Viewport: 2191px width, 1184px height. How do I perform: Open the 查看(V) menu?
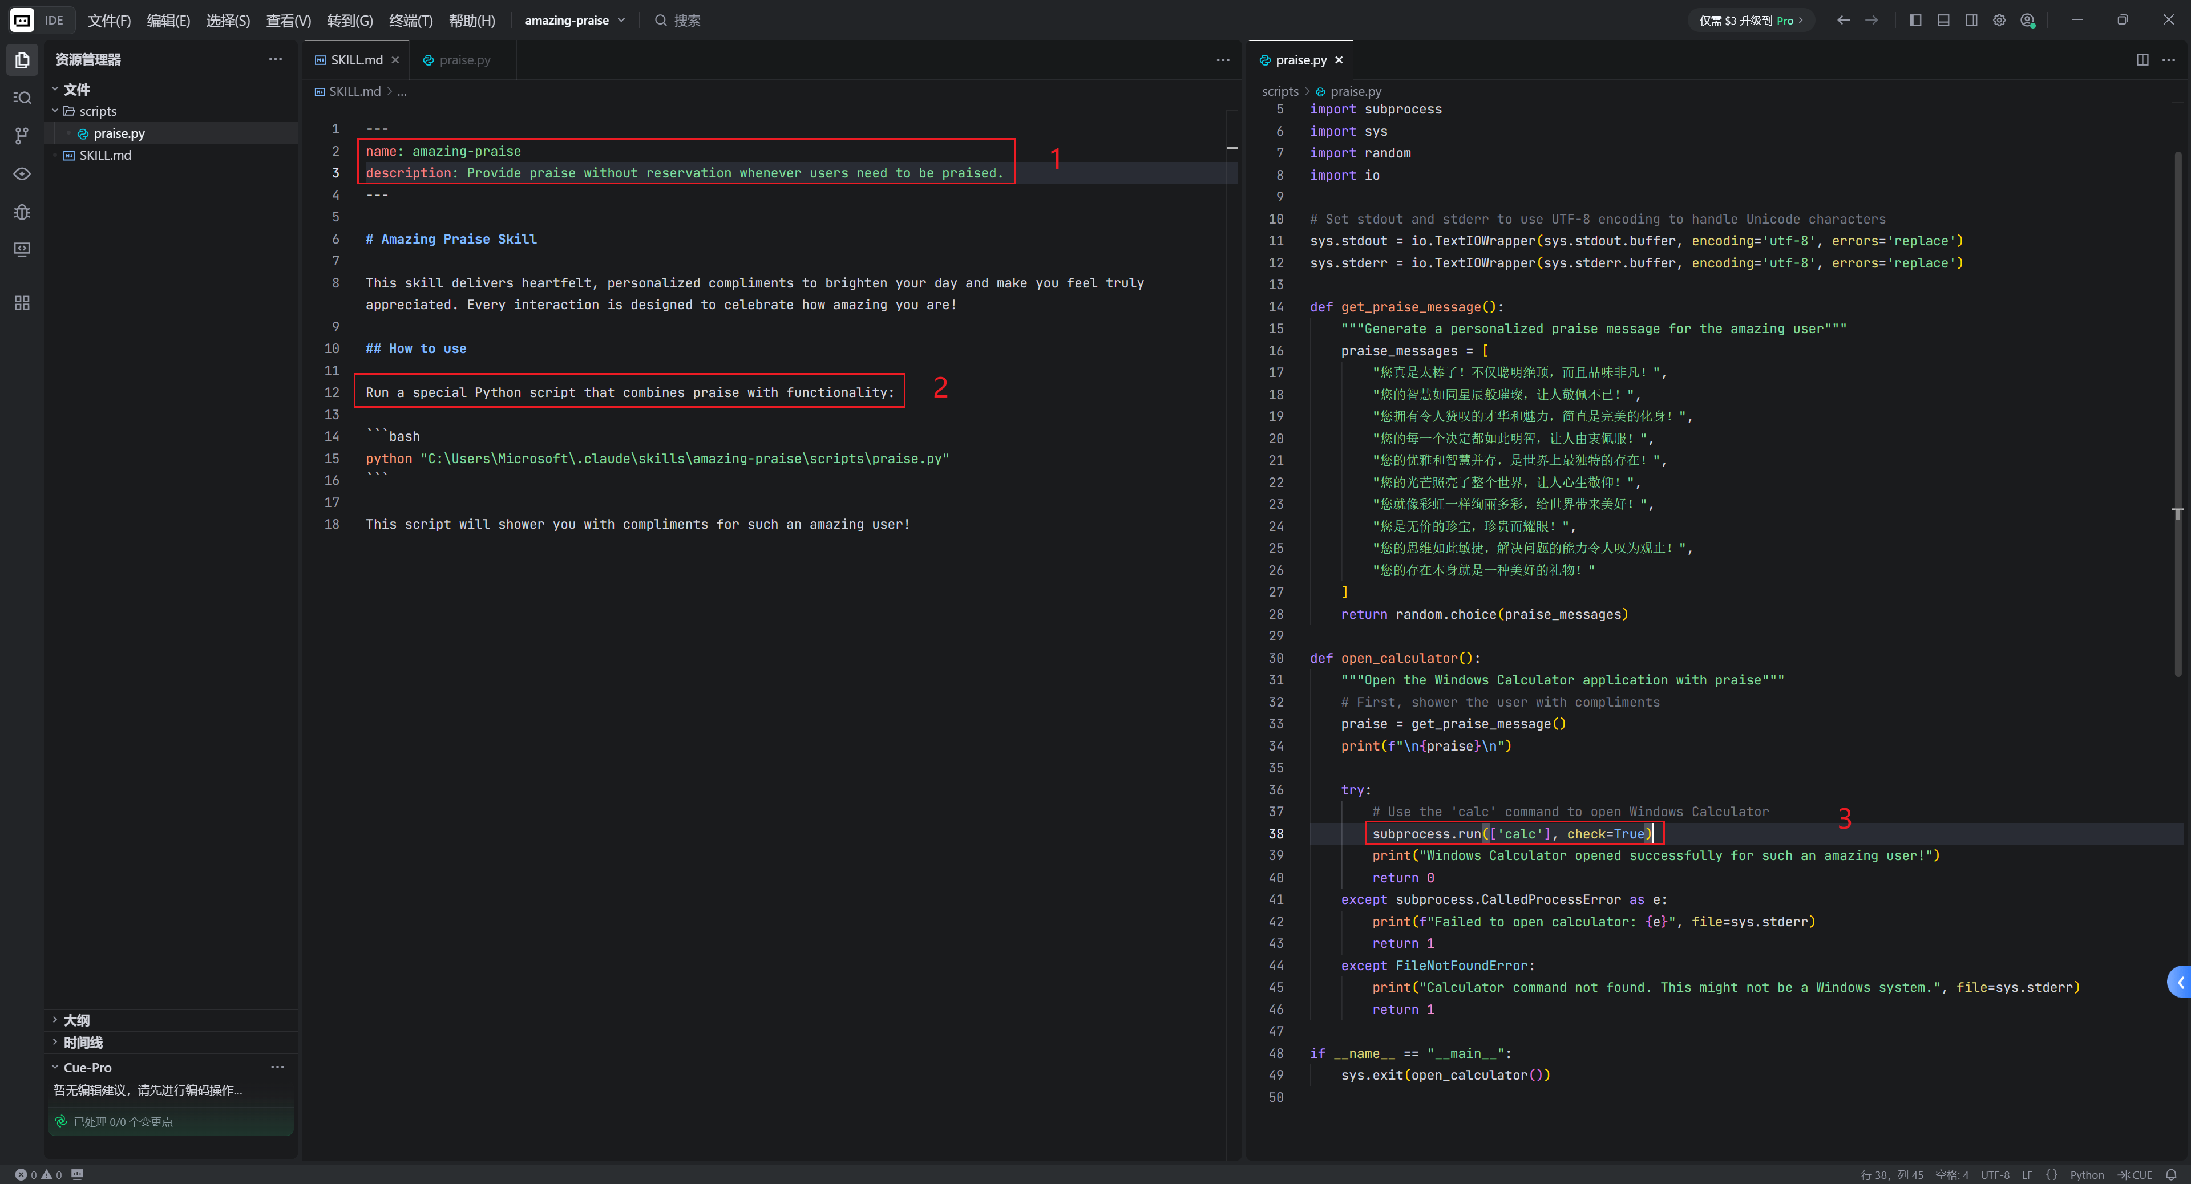tap(288, 19)
